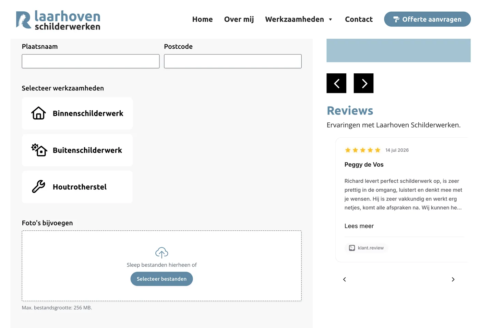This screenshot has width=480, height=328.
Task: Click the klant.review badge icon
Action: pos(352,248)
